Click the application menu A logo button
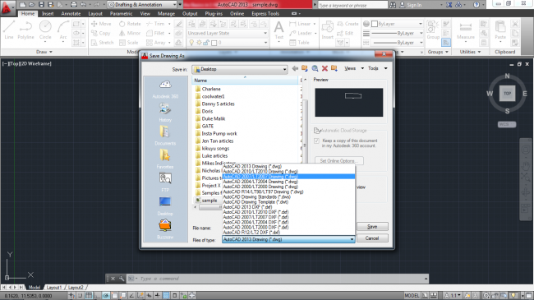This screenshot has height=300, width=534. pos(7,7)
